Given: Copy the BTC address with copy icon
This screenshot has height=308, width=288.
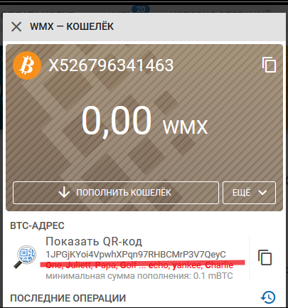Looking at the screenshot, I should [x=265, y=257].
